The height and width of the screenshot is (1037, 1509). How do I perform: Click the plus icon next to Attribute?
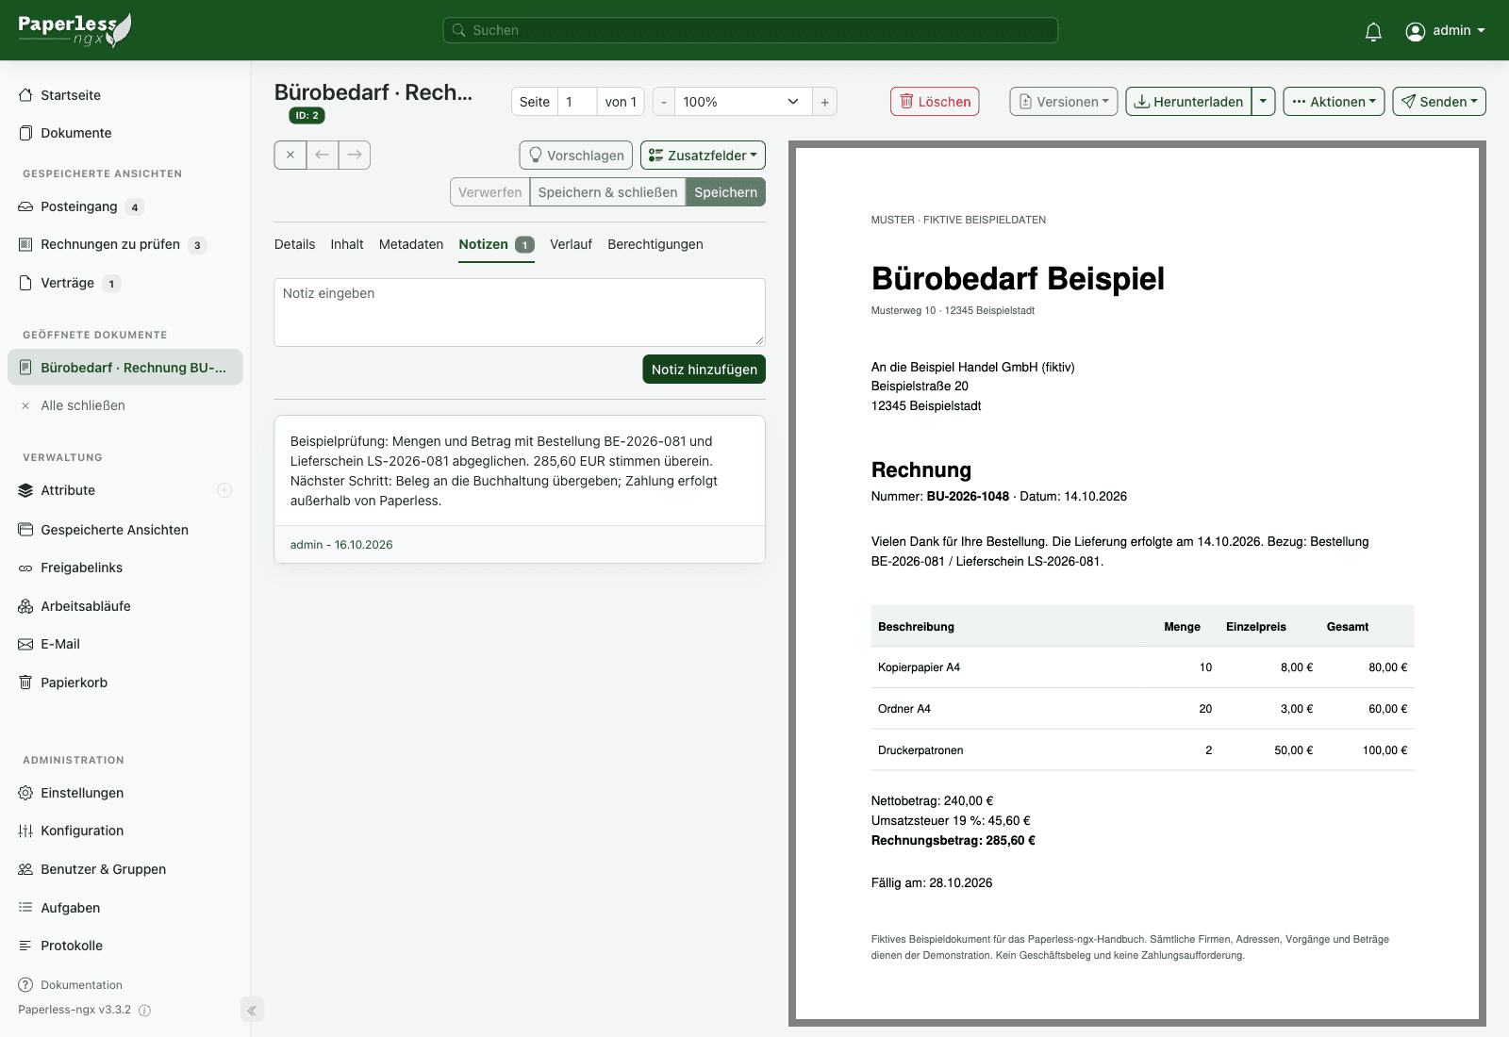pos(224,490)
